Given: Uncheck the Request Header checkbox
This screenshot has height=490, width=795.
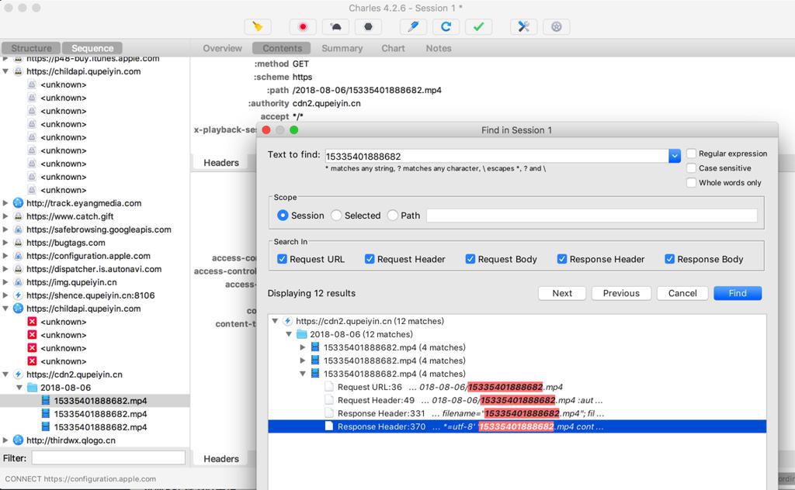Looking at the screenshot, I should [369, 259].
